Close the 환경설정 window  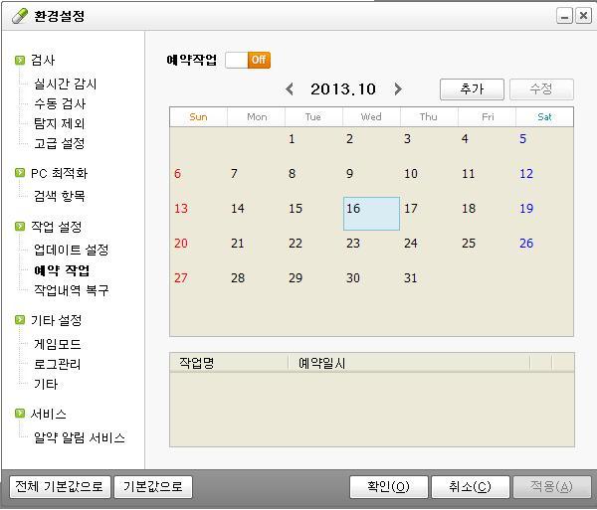pos(583,16)
